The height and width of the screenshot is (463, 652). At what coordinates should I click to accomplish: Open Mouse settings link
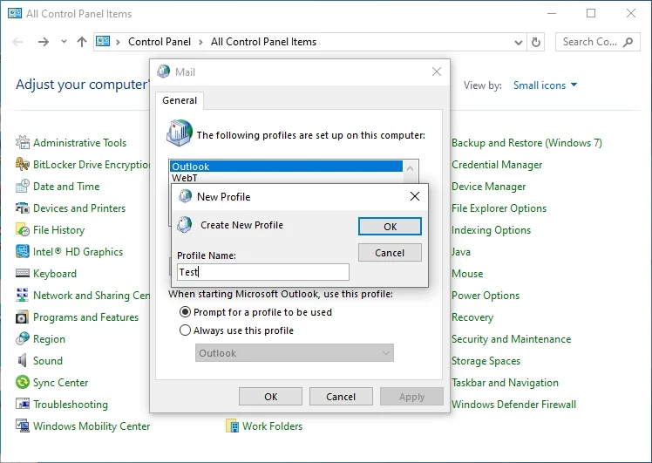pyautogui.click(x=467, y=273)
